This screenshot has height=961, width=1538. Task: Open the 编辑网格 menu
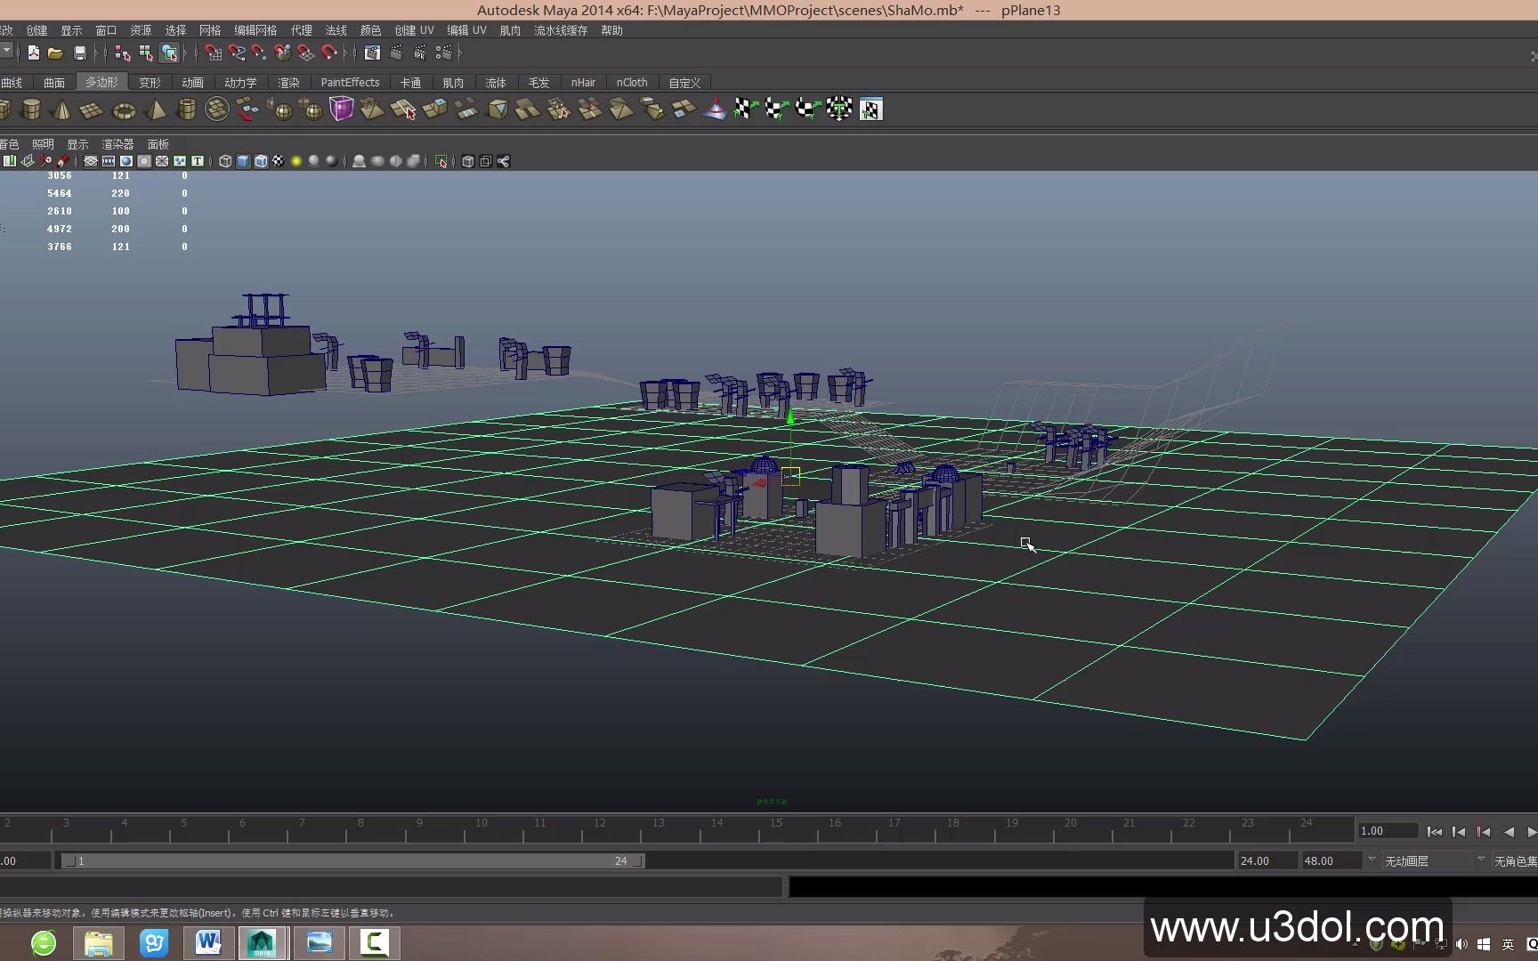(x=255, y=30)
